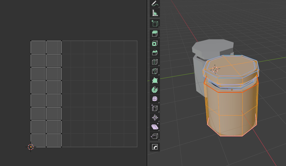Select the Annotate pencil tool
Image resolution: width=286 pixels, height=166 pixels.
155,3
